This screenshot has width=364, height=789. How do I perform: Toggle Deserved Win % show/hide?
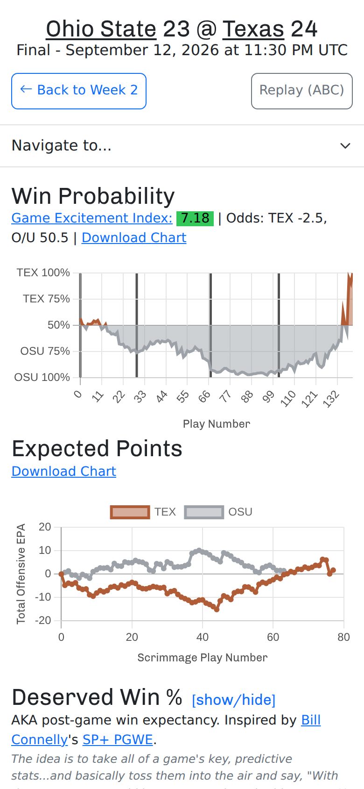(x=234, y=700)
